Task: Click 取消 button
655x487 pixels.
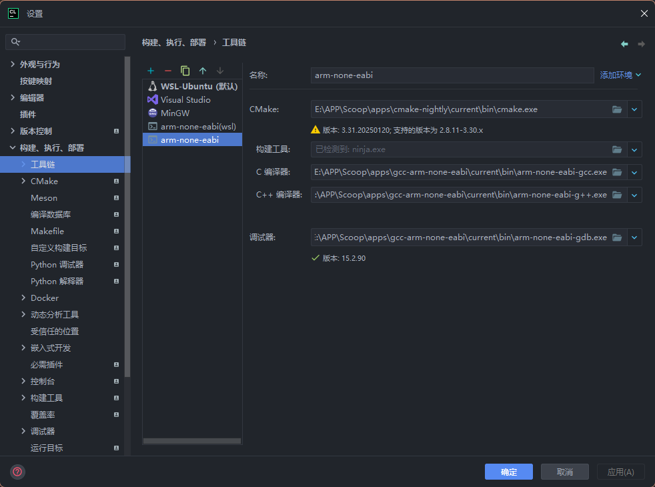Action: (x=565, y=472)
